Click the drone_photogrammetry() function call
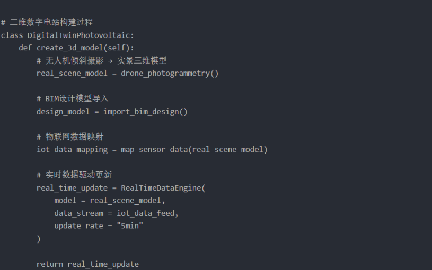 click(170, 73)
